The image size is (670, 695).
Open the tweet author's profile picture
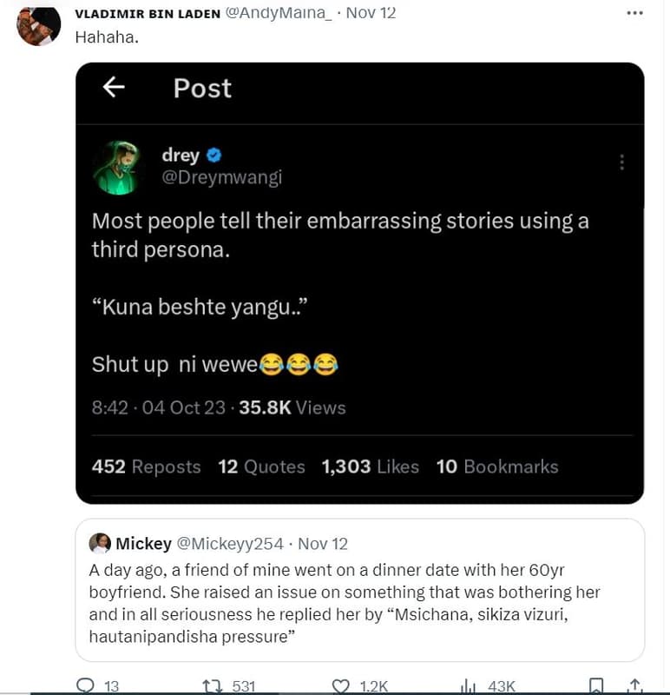(39, 24)
